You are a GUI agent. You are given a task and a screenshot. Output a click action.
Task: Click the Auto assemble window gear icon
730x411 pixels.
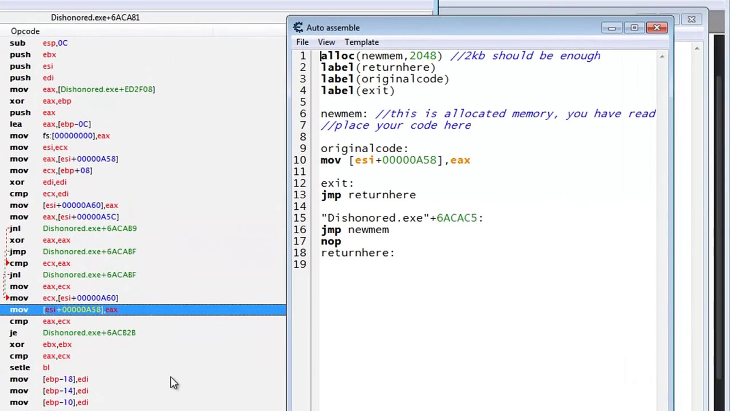(x=298, y=27)
